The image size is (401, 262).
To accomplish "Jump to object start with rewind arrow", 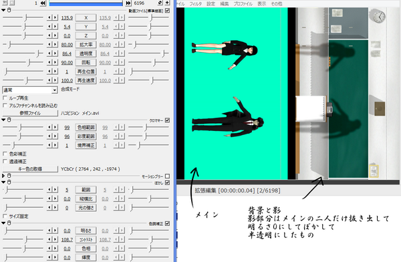I will coord(43,3).
